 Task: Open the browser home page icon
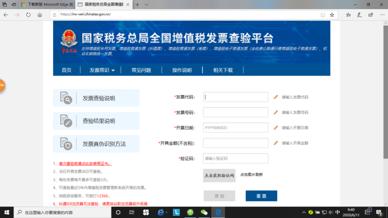(39, 15)
